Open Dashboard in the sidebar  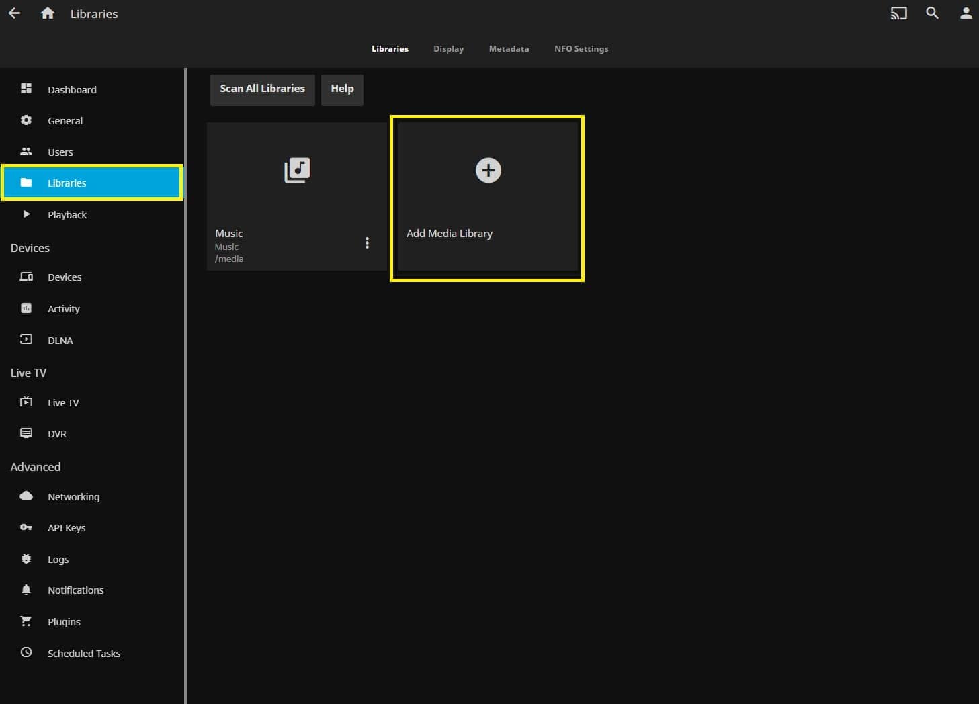(x=72, y=89)
